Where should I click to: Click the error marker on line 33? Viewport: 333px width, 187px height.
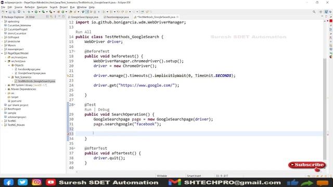click(x=68, y=134)
